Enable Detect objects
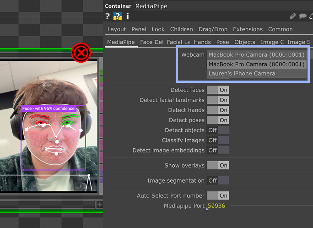 218,130
